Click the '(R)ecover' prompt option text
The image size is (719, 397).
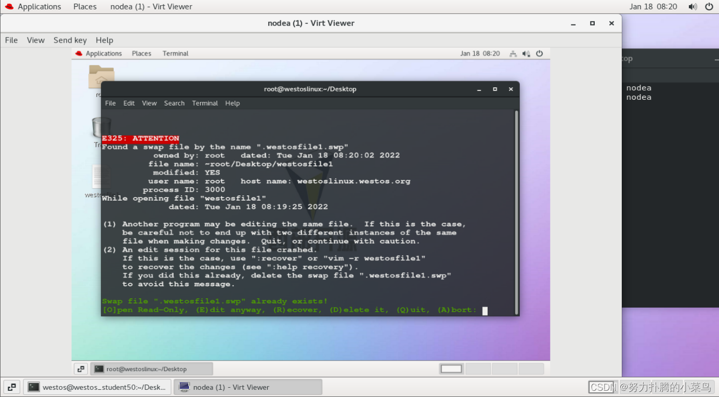[x=297, y=310]
